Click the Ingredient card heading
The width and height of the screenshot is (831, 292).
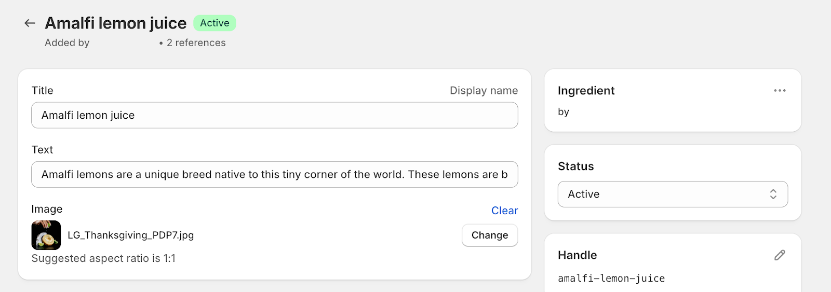point(586,90)
